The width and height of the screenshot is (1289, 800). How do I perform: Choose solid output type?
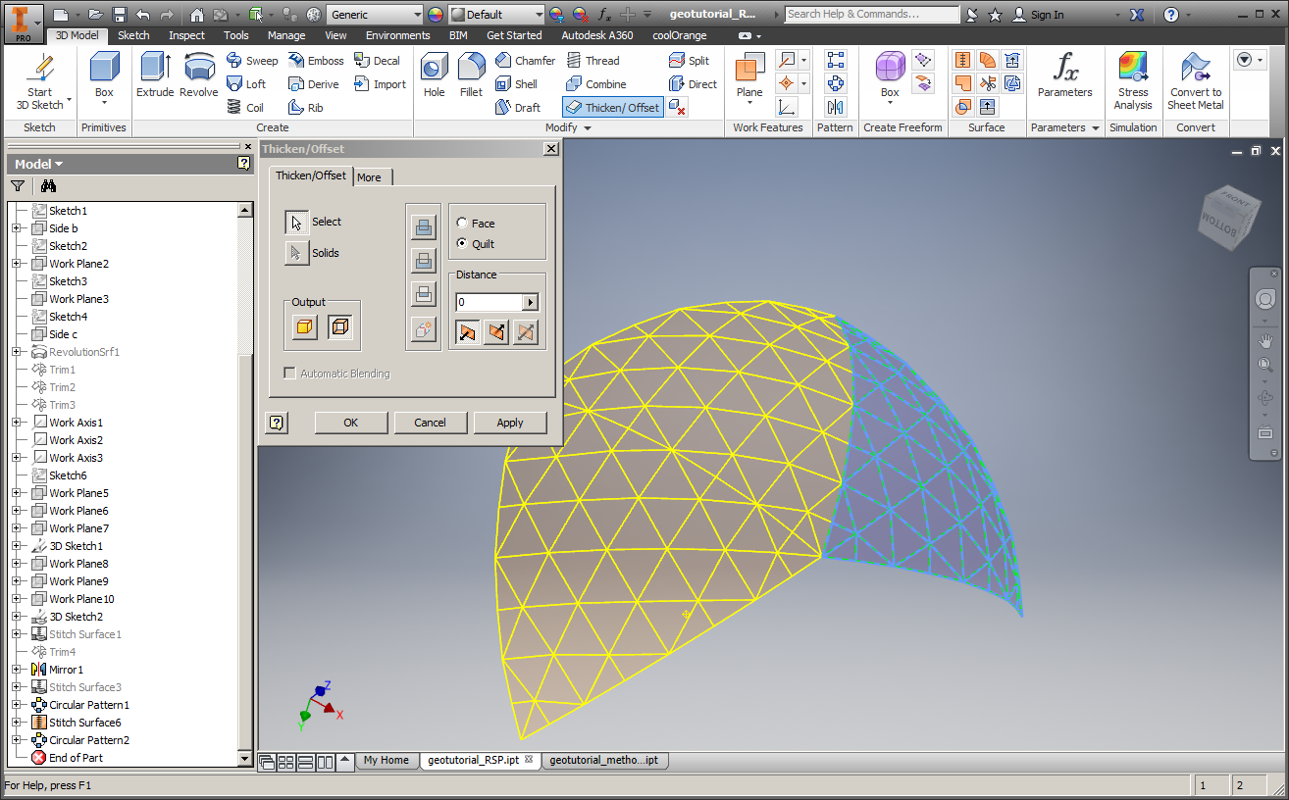point(305,327)
